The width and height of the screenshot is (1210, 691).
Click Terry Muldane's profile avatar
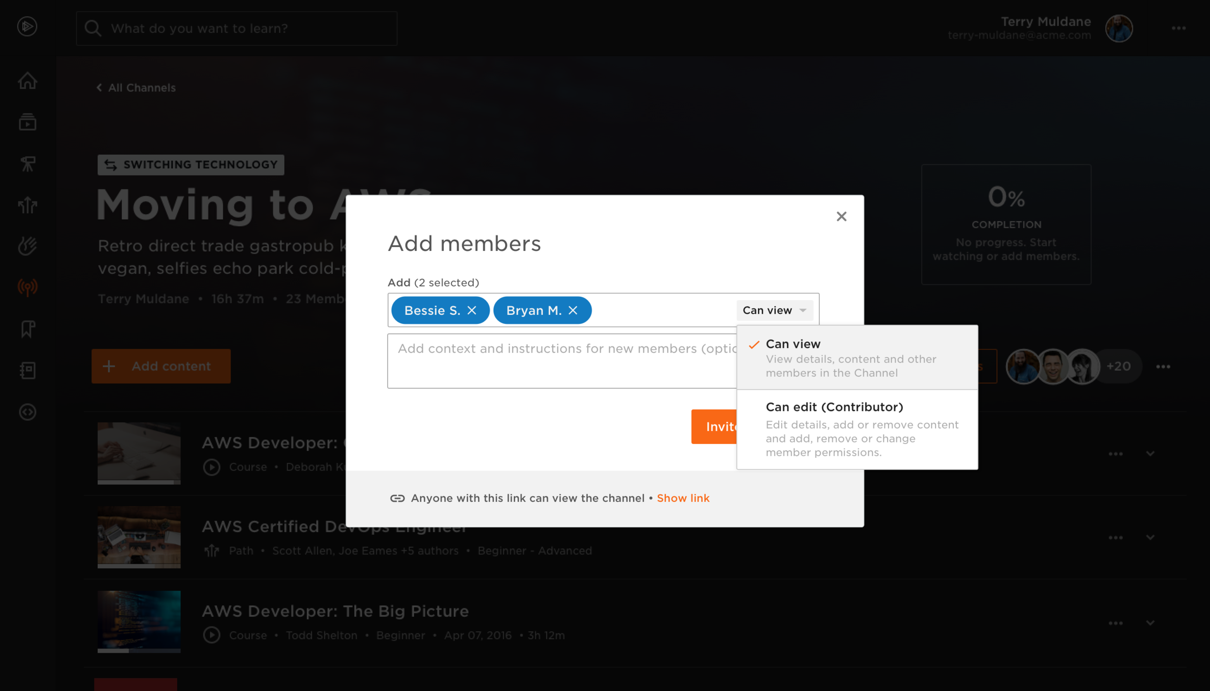pyautogui.click(x=1119, y=28)
